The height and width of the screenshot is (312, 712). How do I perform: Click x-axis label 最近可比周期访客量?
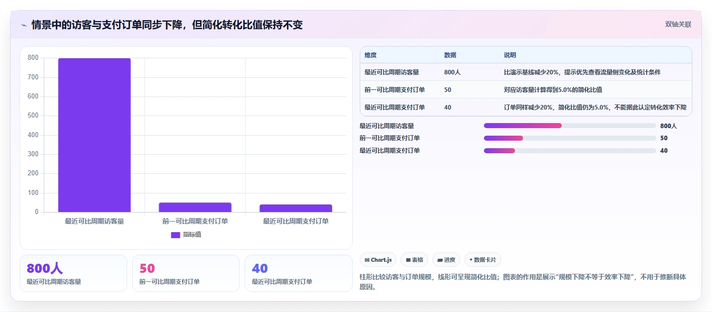pyautogui.click(x=94, y=221)
